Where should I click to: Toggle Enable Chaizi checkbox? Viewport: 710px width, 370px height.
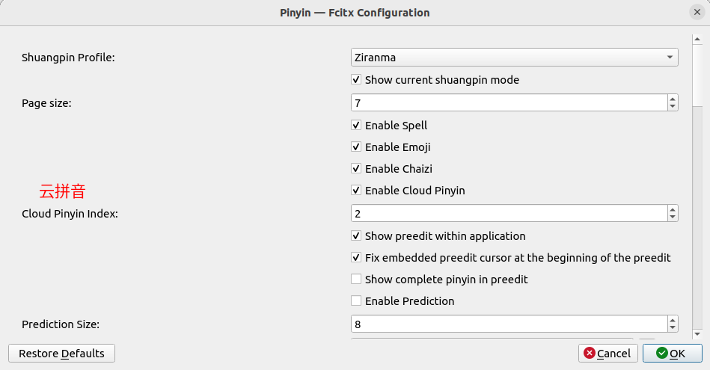pos(356,169)
